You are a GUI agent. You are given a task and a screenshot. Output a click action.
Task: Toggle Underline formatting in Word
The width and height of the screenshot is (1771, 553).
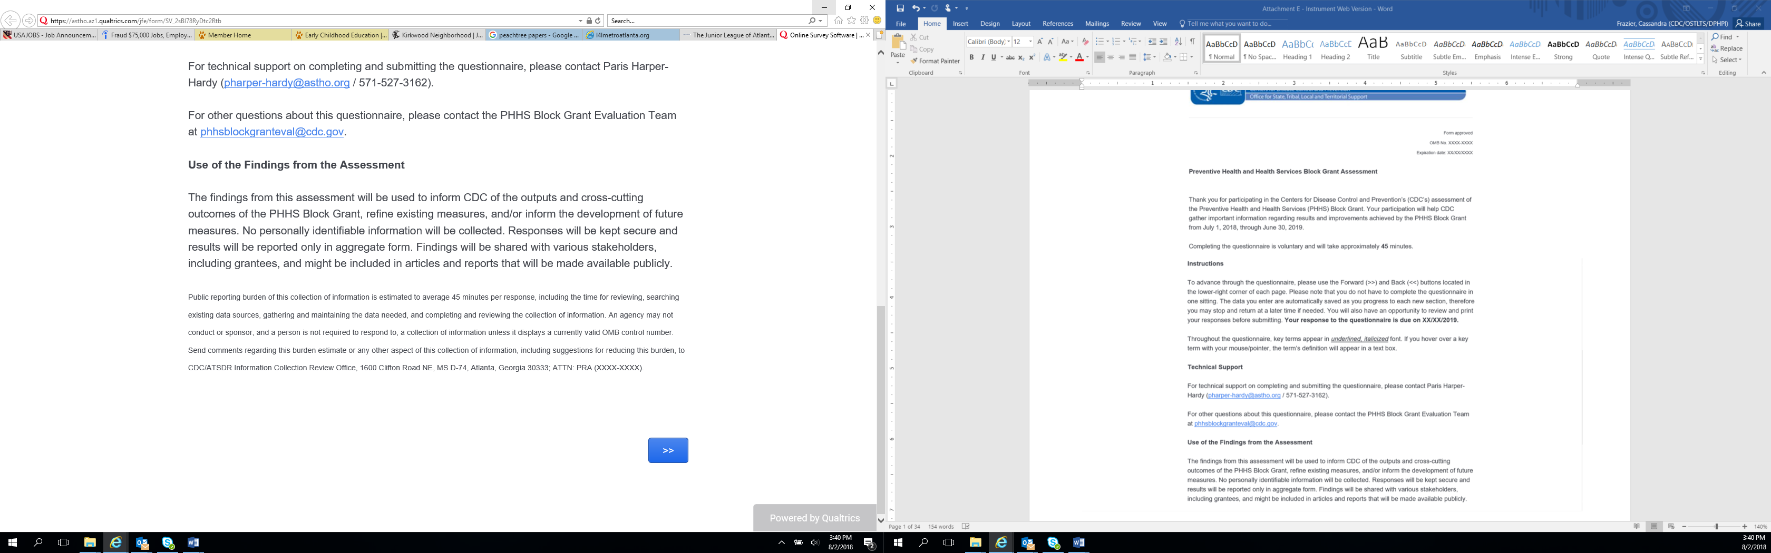pyautogui.click(x=994, y=58)
